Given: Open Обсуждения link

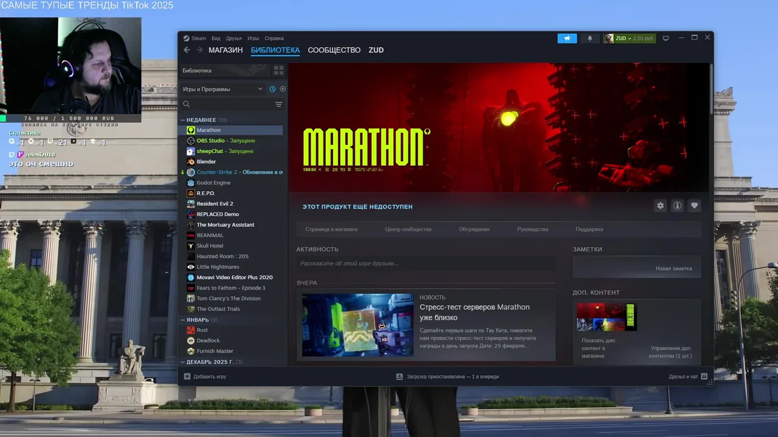Looking at the screenshot, I should (x=474, y=229).
